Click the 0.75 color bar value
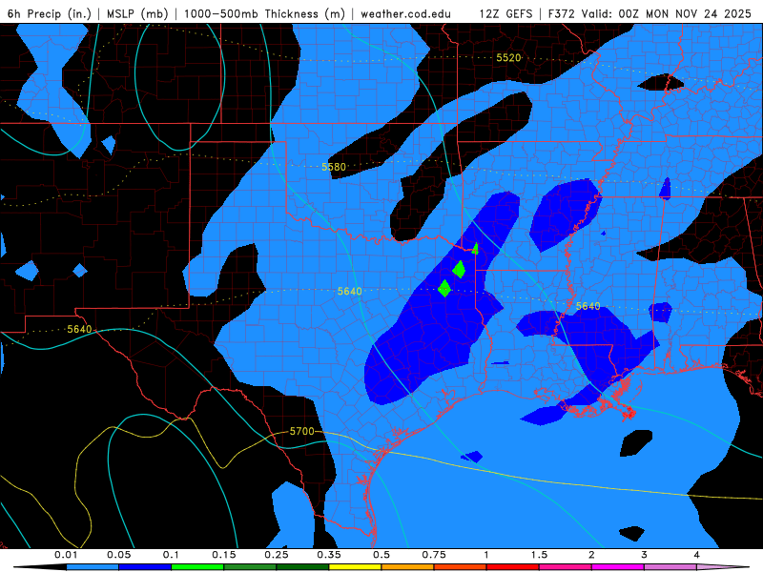The width and height of the screenshot is (763, 572). pos(434,555)
